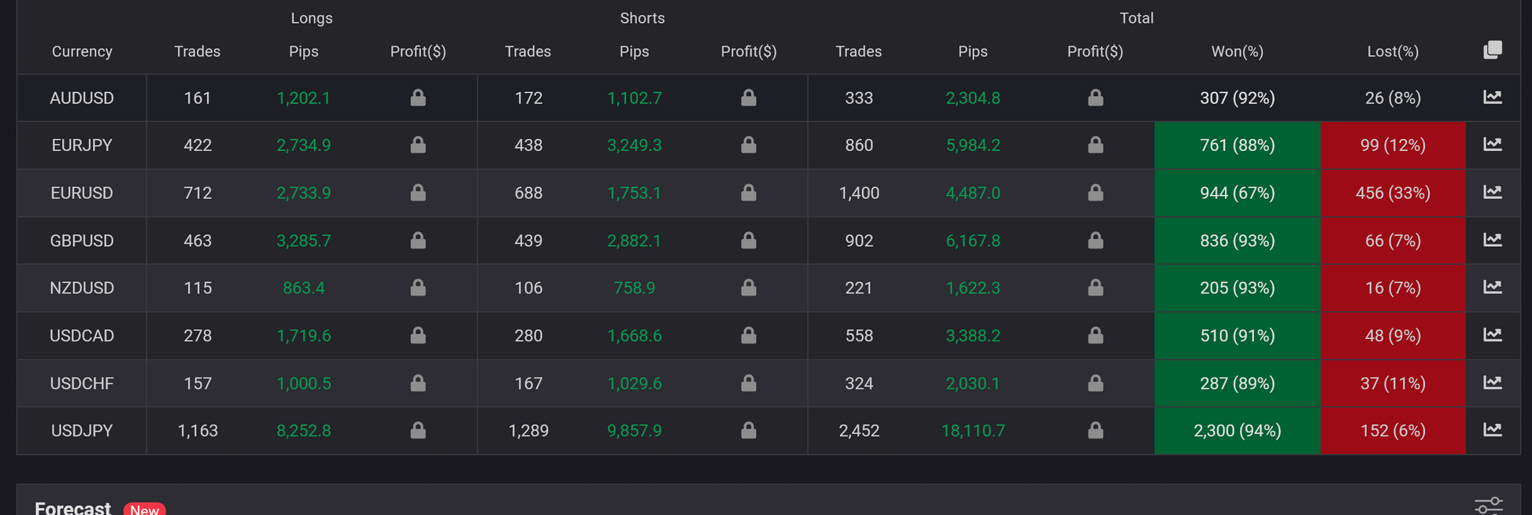Click the Forecast section heading
The image size is (1532, 515).
[72, 508]
